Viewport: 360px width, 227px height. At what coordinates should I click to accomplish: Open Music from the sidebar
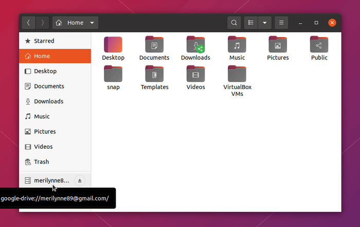coord(55,116)
